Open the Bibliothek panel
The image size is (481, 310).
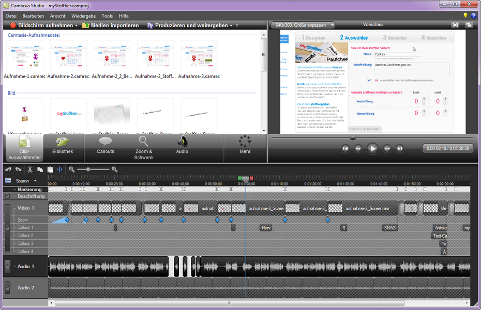point(63,146)
